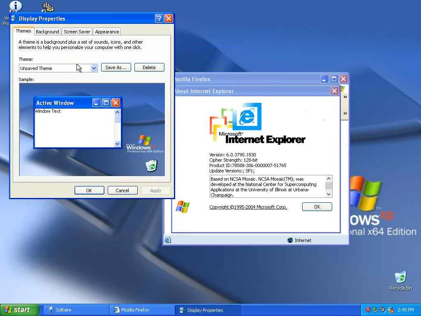Click Cancel in Display Properties
421x316 pixels.
(x=123, y=190)
